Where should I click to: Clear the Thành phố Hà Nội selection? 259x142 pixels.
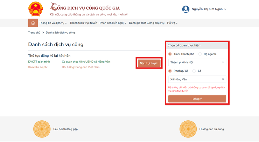(223, 63)
